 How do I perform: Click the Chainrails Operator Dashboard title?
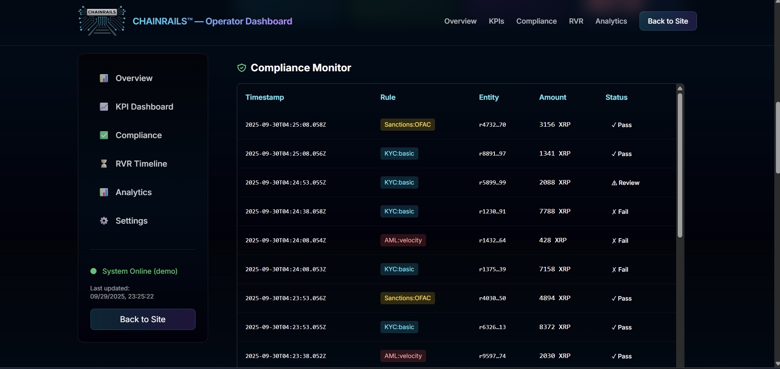click(x=212, y=21)
